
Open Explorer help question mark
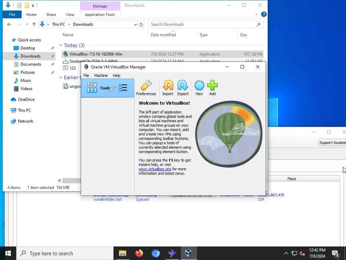tap(264, 14)
